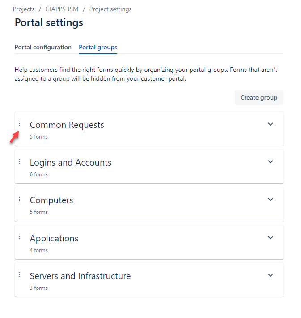This screenshot has width=301, height=318.
Task: Click the Logins and Accounts title
Action: 71,162
